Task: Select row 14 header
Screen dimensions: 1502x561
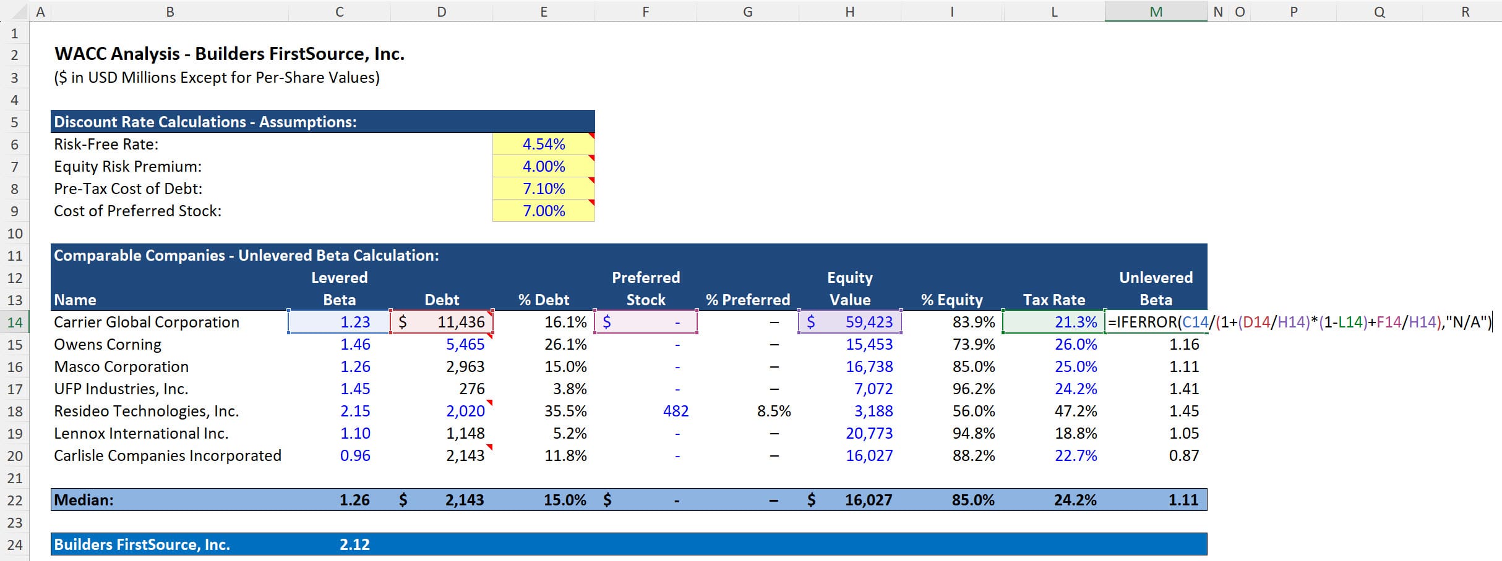Action: [15, 322]
